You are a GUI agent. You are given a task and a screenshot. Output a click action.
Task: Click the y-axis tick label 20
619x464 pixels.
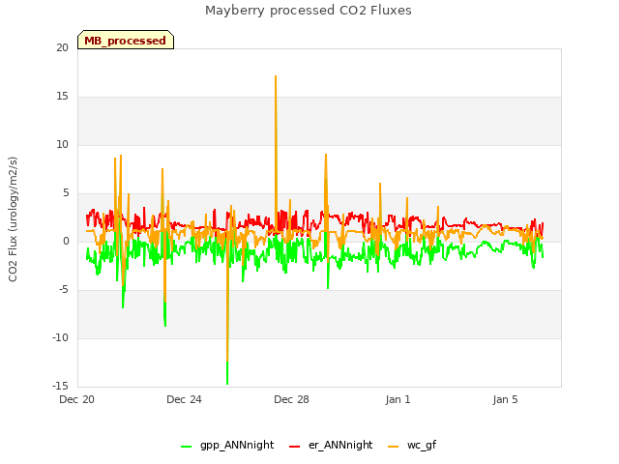coord(62,47)
